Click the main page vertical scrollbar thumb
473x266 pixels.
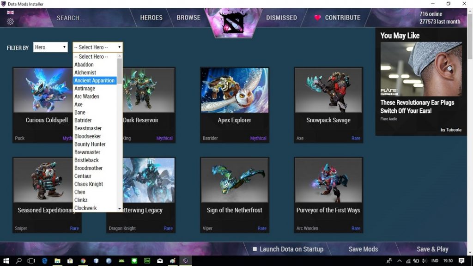[x=470, y=36]
